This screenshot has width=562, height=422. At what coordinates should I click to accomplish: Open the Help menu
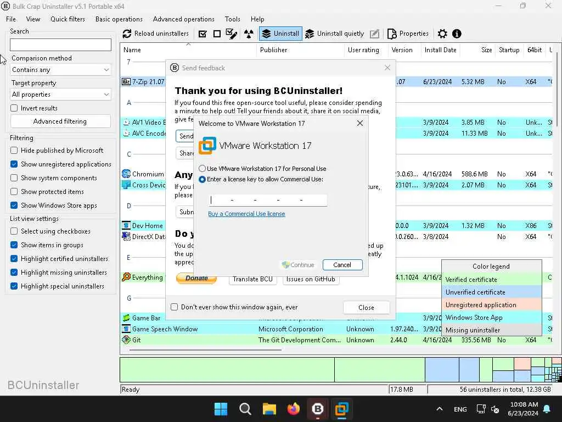tap(257, 19)
